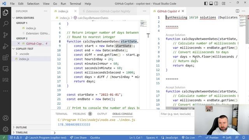Open the File menu
The height and width of the screenshot is (140, 249).
pos(12,3)
